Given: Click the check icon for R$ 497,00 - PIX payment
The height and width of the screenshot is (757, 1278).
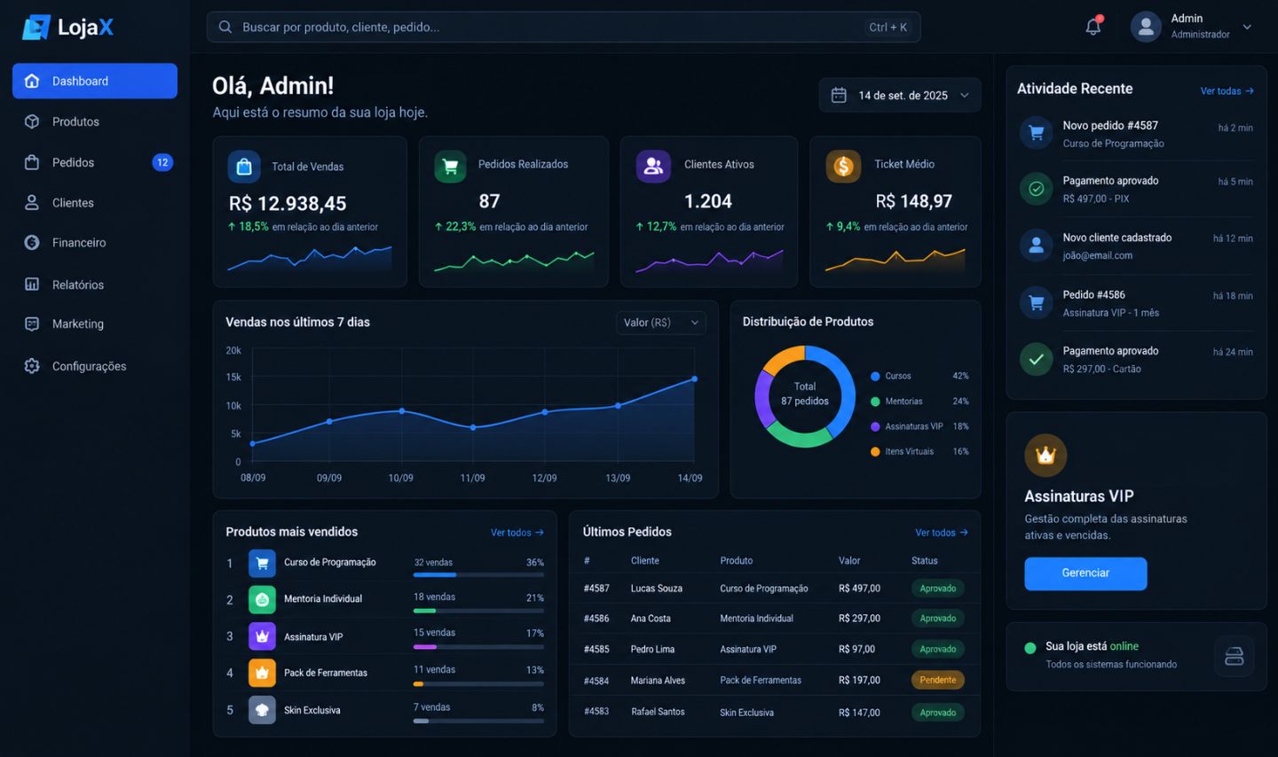Looking at the screenshot, I should pos(1036,189).
